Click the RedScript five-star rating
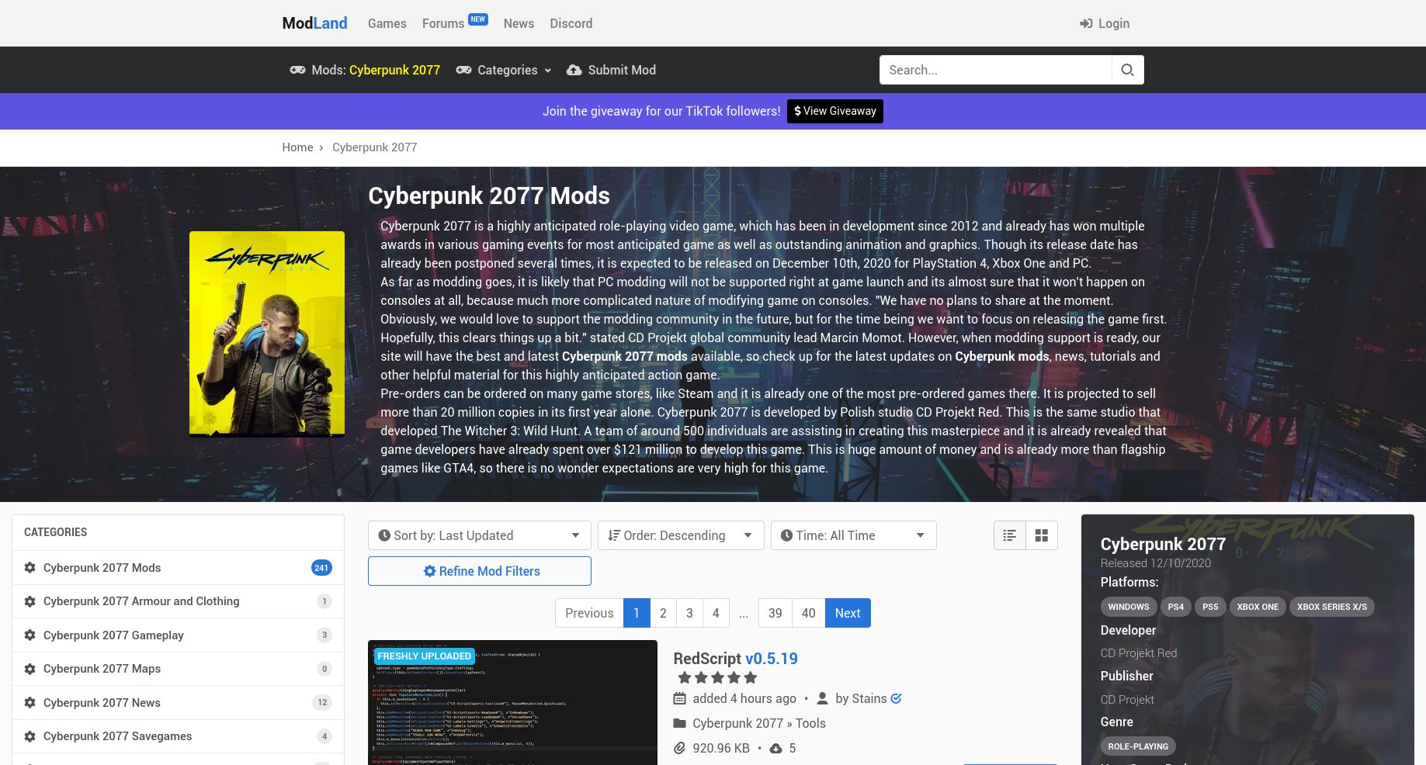The height and width of the screenshot is (765, 1426). pyautogui.click(x=717, y=678)
